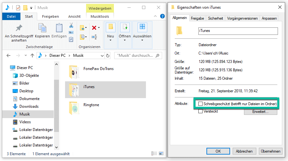Switch to the Start ribbon tab

click(29, 16)
